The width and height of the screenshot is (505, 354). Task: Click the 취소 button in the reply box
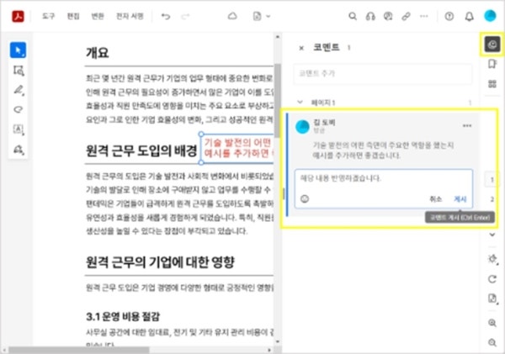[435, 199]
